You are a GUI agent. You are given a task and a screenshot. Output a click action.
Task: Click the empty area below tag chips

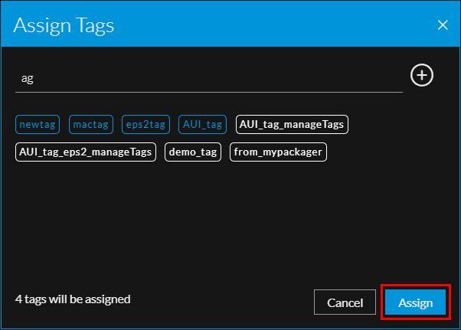pyautogui.click(x=230, y=222)
